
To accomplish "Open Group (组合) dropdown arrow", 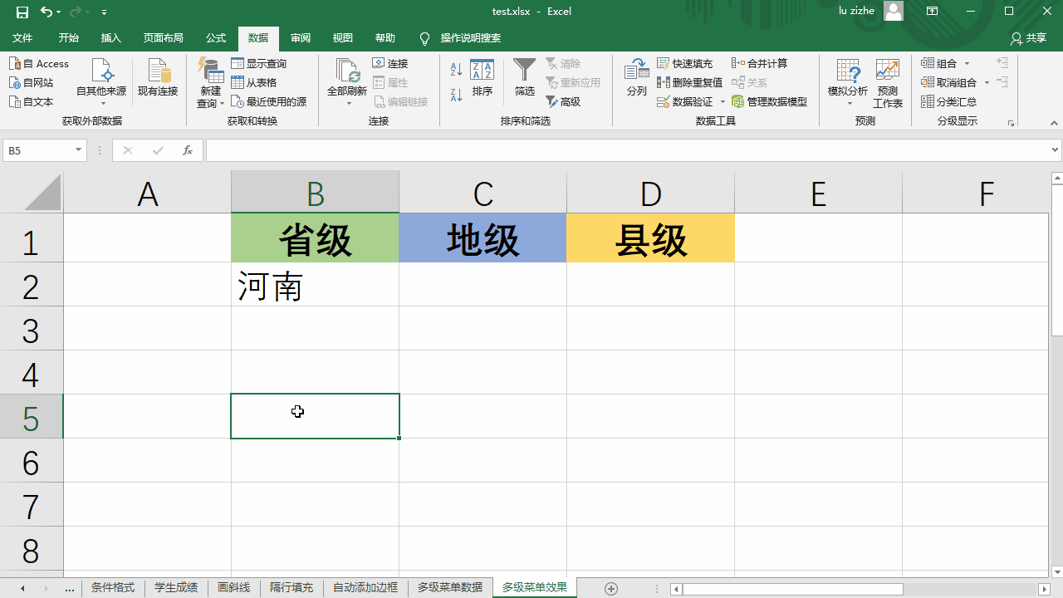I will pyautogui.click(x=967, y=63).
